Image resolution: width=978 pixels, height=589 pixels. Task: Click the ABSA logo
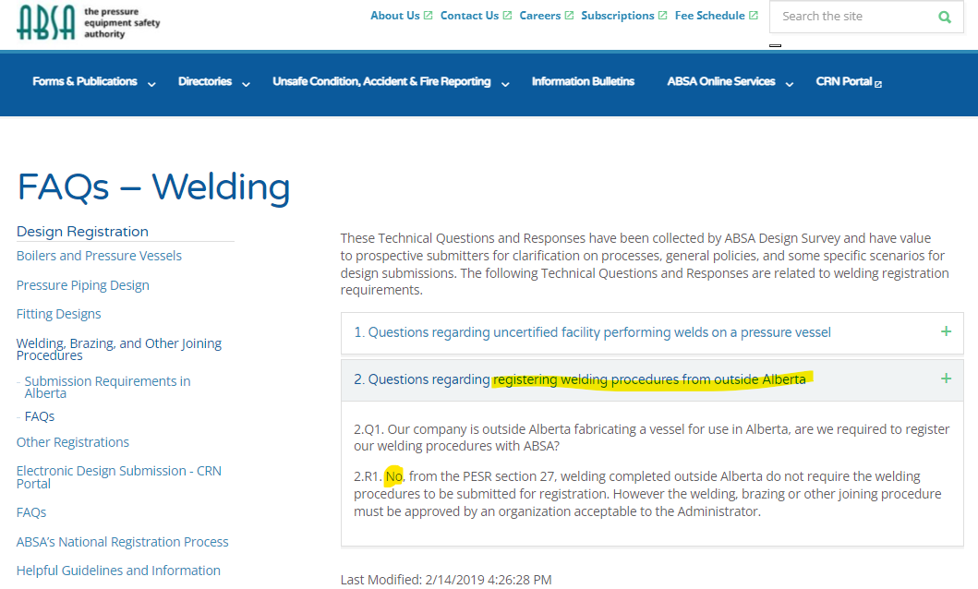tap(89, 22)
